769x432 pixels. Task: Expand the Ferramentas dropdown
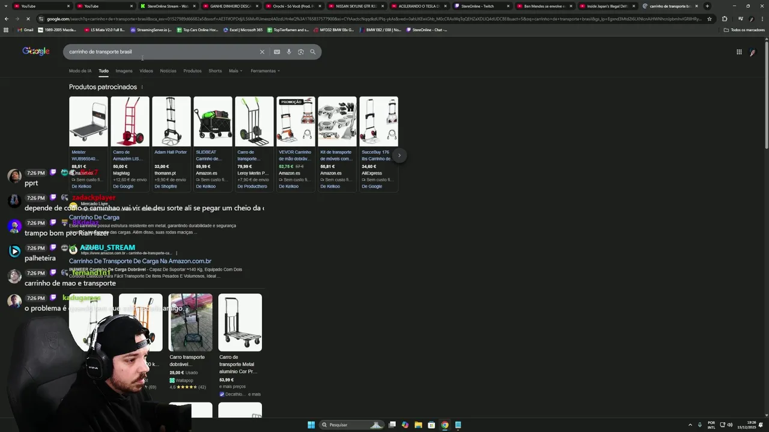point(266,71)
